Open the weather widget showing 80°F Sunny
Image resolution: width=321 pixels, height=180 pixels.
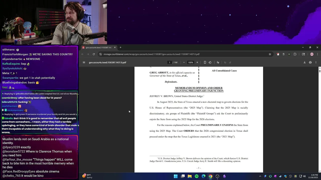coord(88,176)
